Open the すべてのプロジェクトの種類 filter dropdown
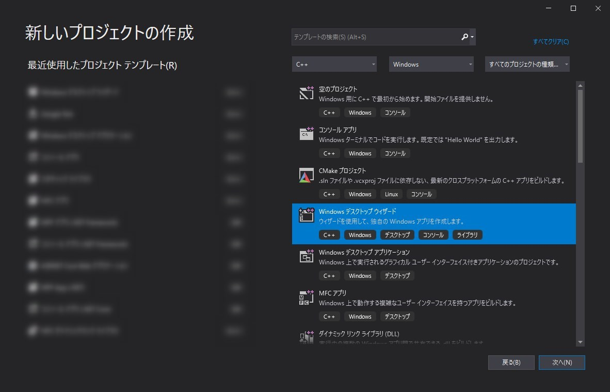Viewport: 610px width, 392px height. click(x=527, y=64)
